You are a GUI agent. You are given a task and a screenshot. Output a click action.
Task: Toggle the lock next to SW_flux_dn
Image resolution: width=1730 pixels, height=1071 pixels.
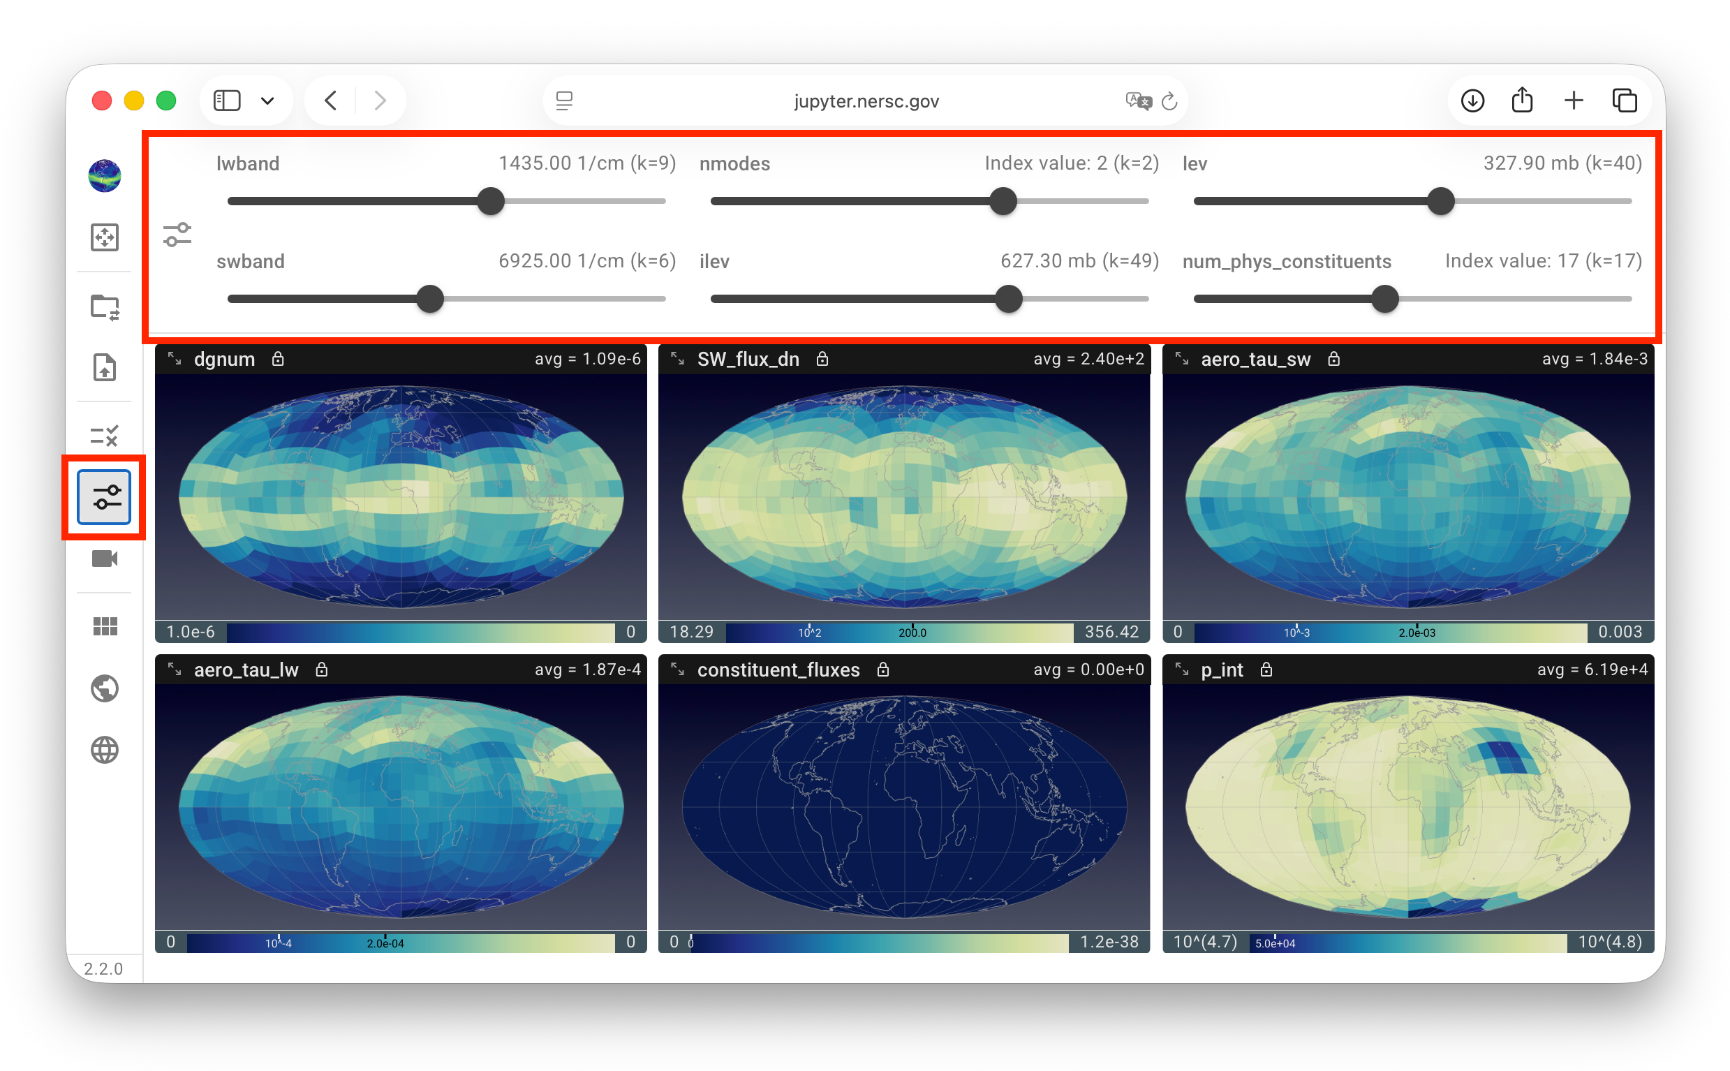pos(822,359)
